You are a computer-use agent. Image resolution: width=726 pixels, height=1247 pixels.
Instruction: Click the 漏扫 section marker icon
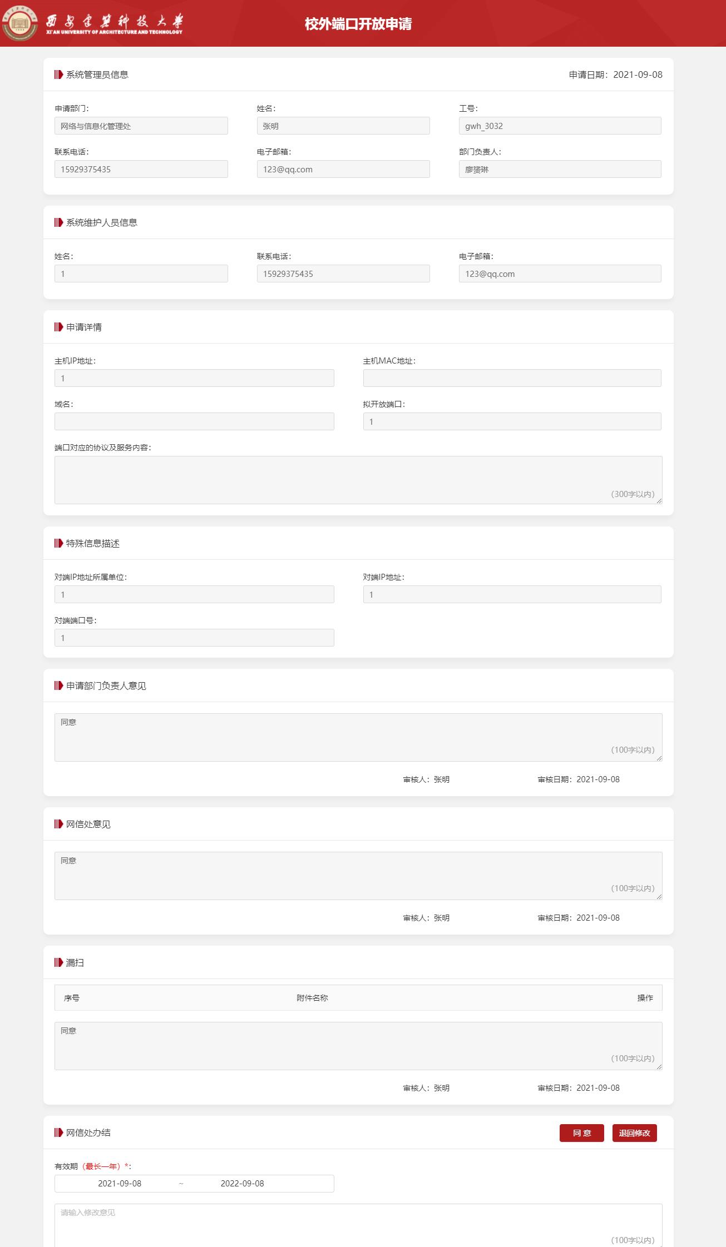point(58,962)
